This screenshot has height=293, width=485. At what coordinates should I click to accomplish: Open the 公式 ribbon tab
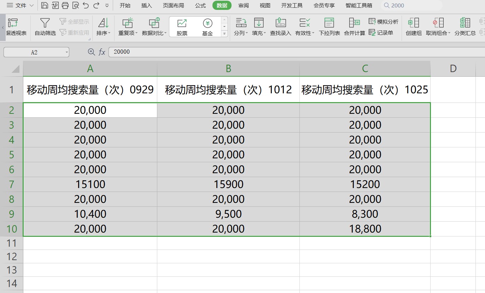click(x=200, y=5)
